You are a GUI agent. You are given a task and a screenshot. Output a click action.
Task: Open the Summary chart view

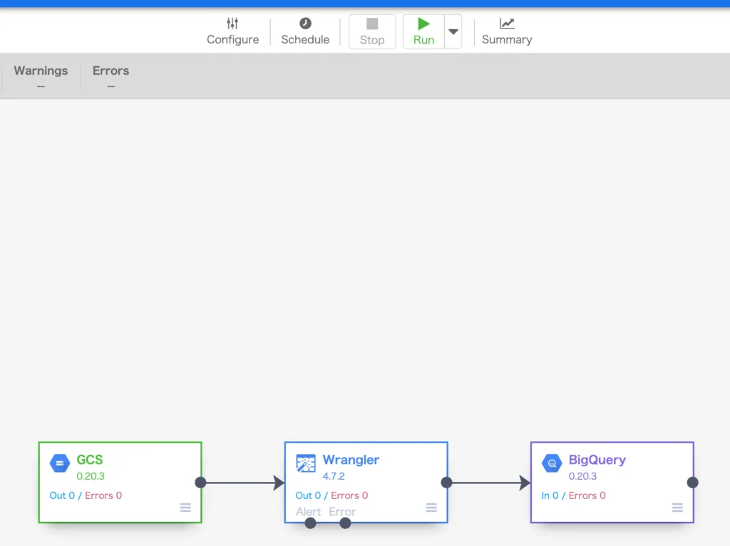pos(507,31)
